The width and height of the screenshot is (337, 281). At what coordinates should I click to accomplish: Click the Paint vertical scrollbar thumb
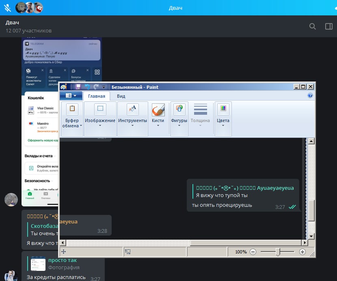coord(311,210)
